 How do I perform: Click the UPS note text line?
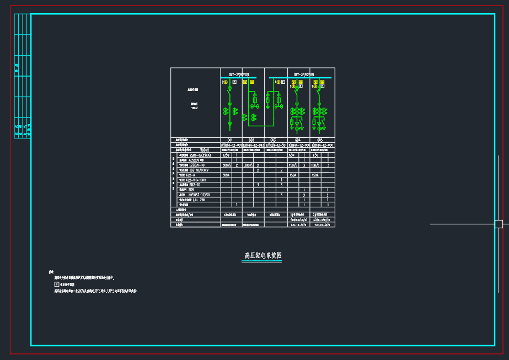95,291
